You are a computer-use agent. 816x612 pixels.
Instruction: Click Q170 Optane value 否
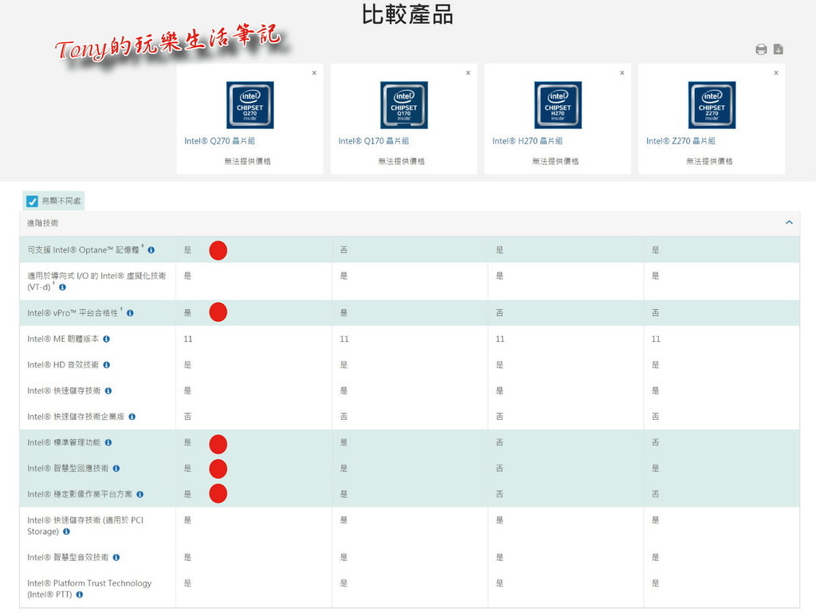coord(343,250)
